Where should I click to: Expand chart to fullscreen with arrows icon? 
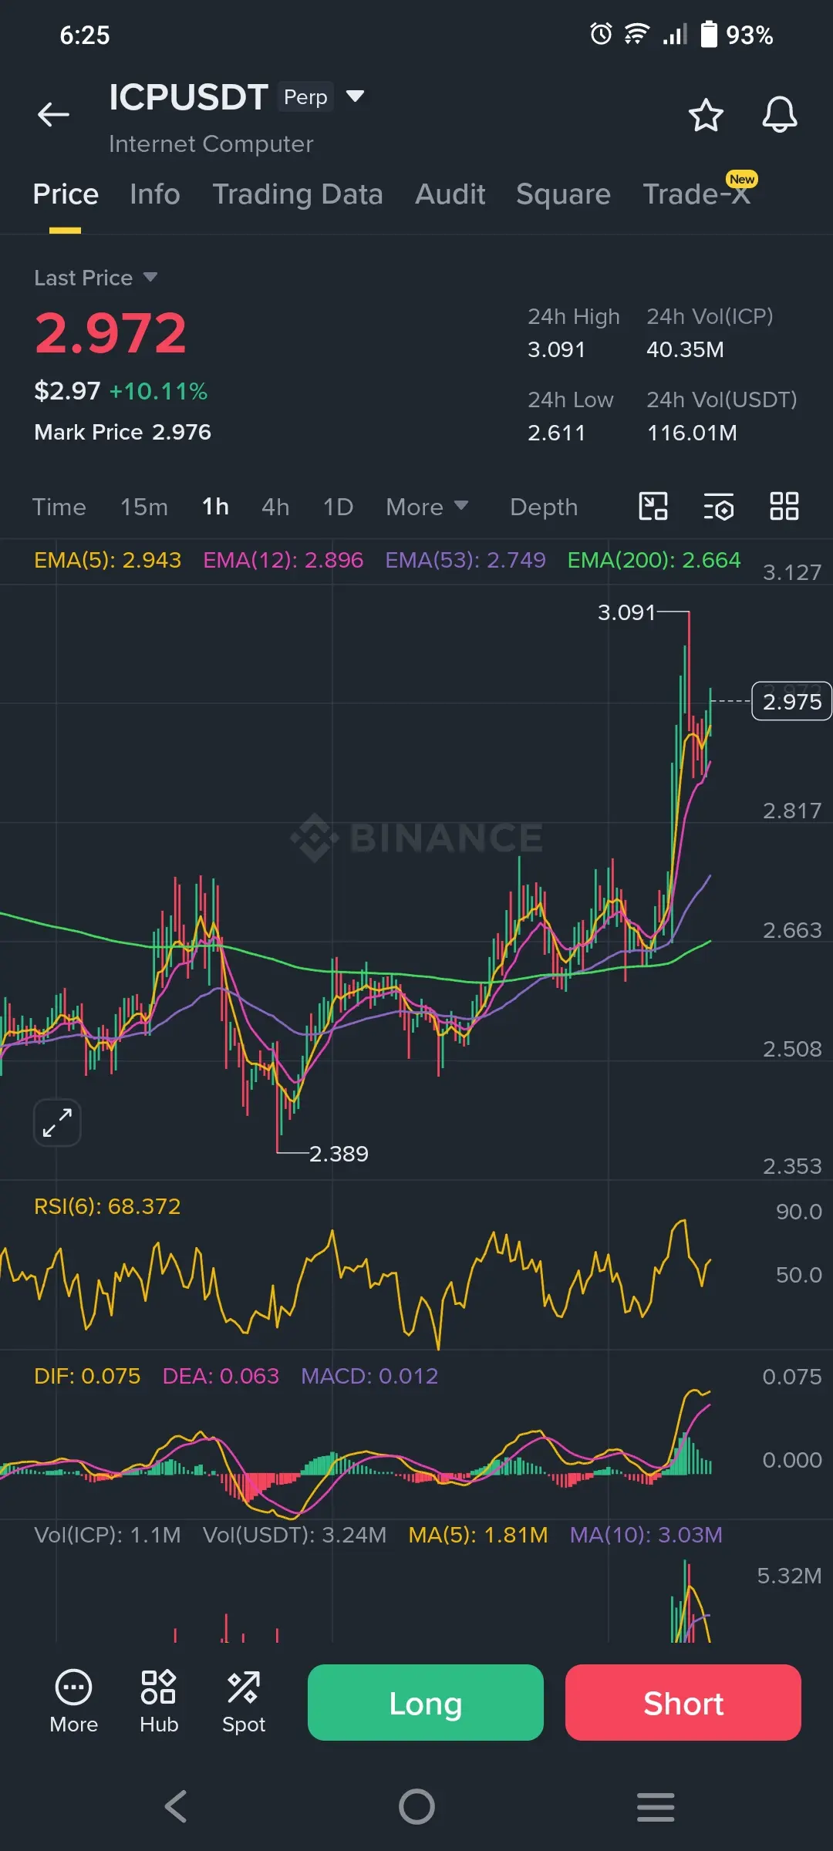pyautogui.click(x=58, y=1122)
